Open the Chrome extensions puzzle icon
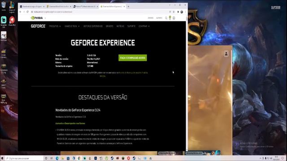287x161 pixels. coord(178,12)
